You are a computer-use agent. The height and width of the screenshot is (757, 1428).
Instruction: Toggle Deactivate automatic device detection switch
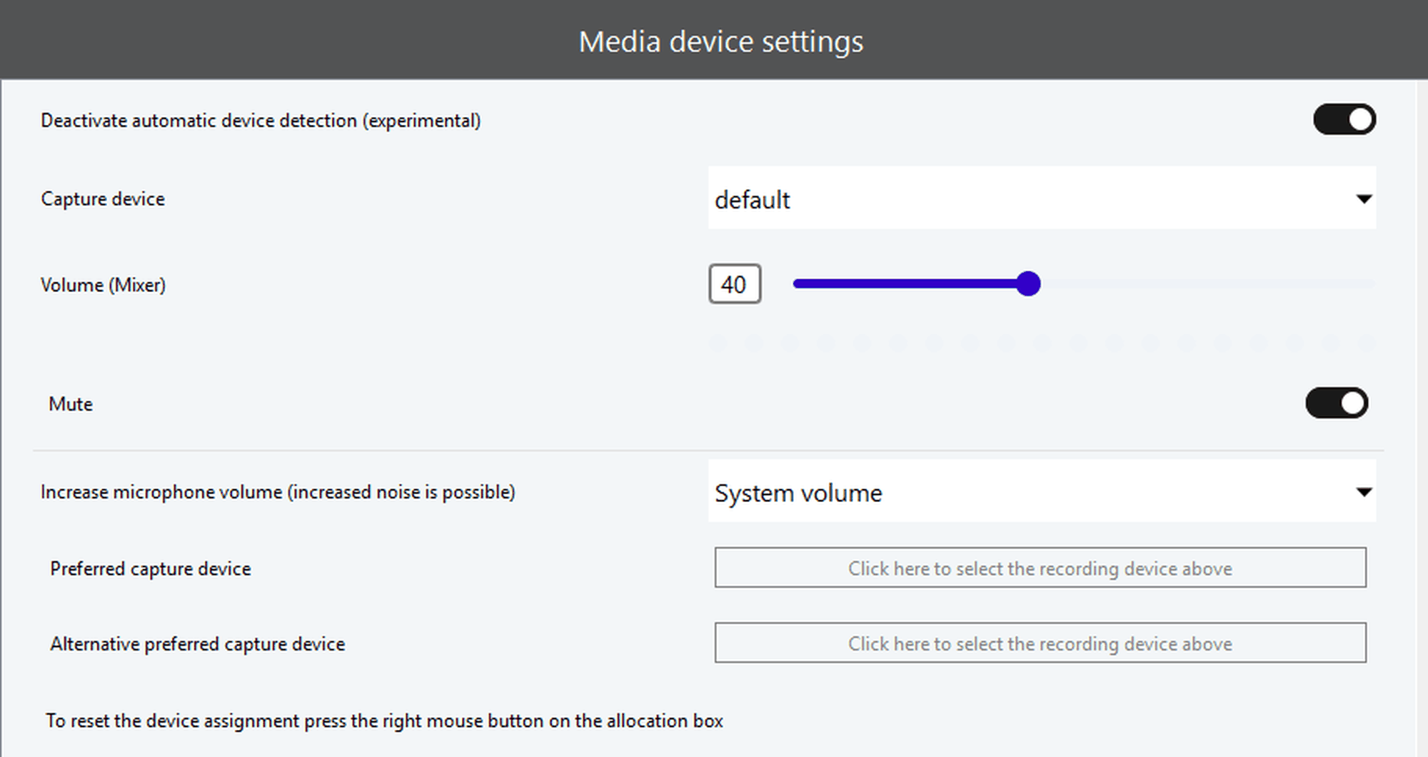(1344, 120)
